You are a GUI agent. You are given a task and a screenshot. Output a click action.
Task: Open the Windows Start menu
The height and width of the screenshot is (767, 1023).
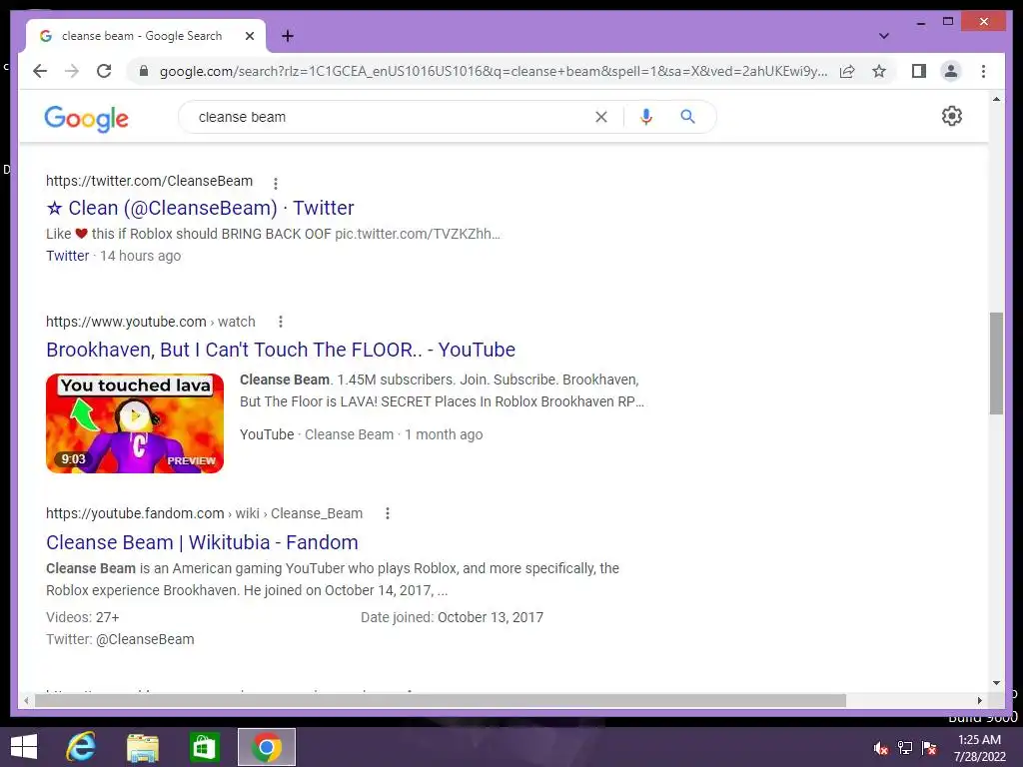(24, 747)
